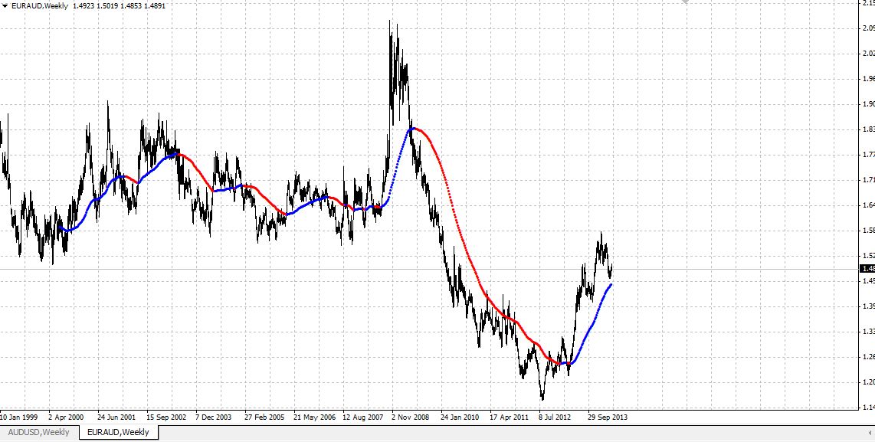Viewport: 875px width, 442px height.
Task: Click the OHLC values 1.4923 1.5019 1.4853 1.4891
Action: click(119, 6)
